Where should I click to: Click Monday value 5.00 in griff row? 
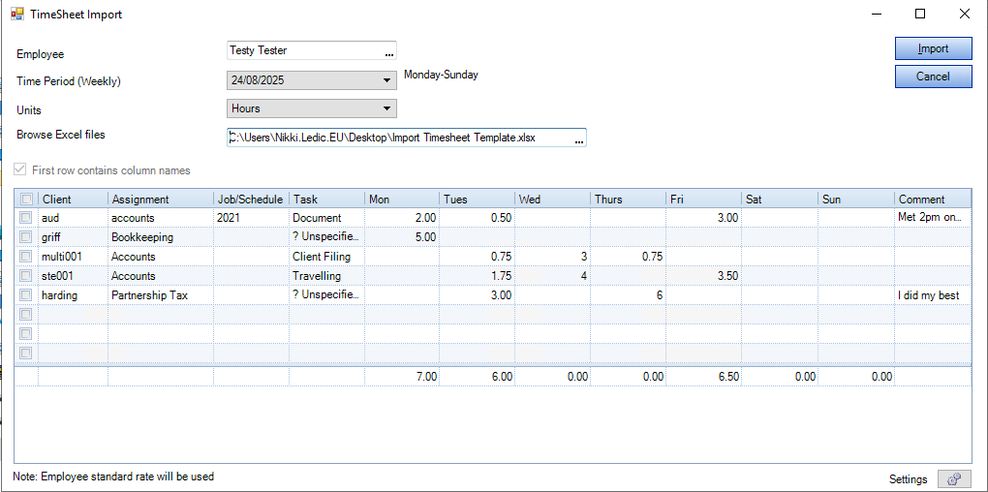coord(402,237)
